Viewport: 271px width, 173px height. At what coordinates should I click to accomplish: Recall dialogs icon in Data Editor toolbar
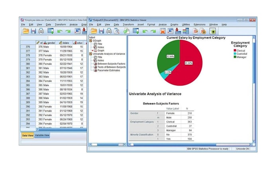click(x=51, y=31)
